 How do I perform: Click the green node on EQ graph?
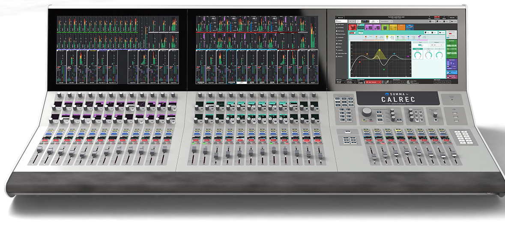[384, 69]
